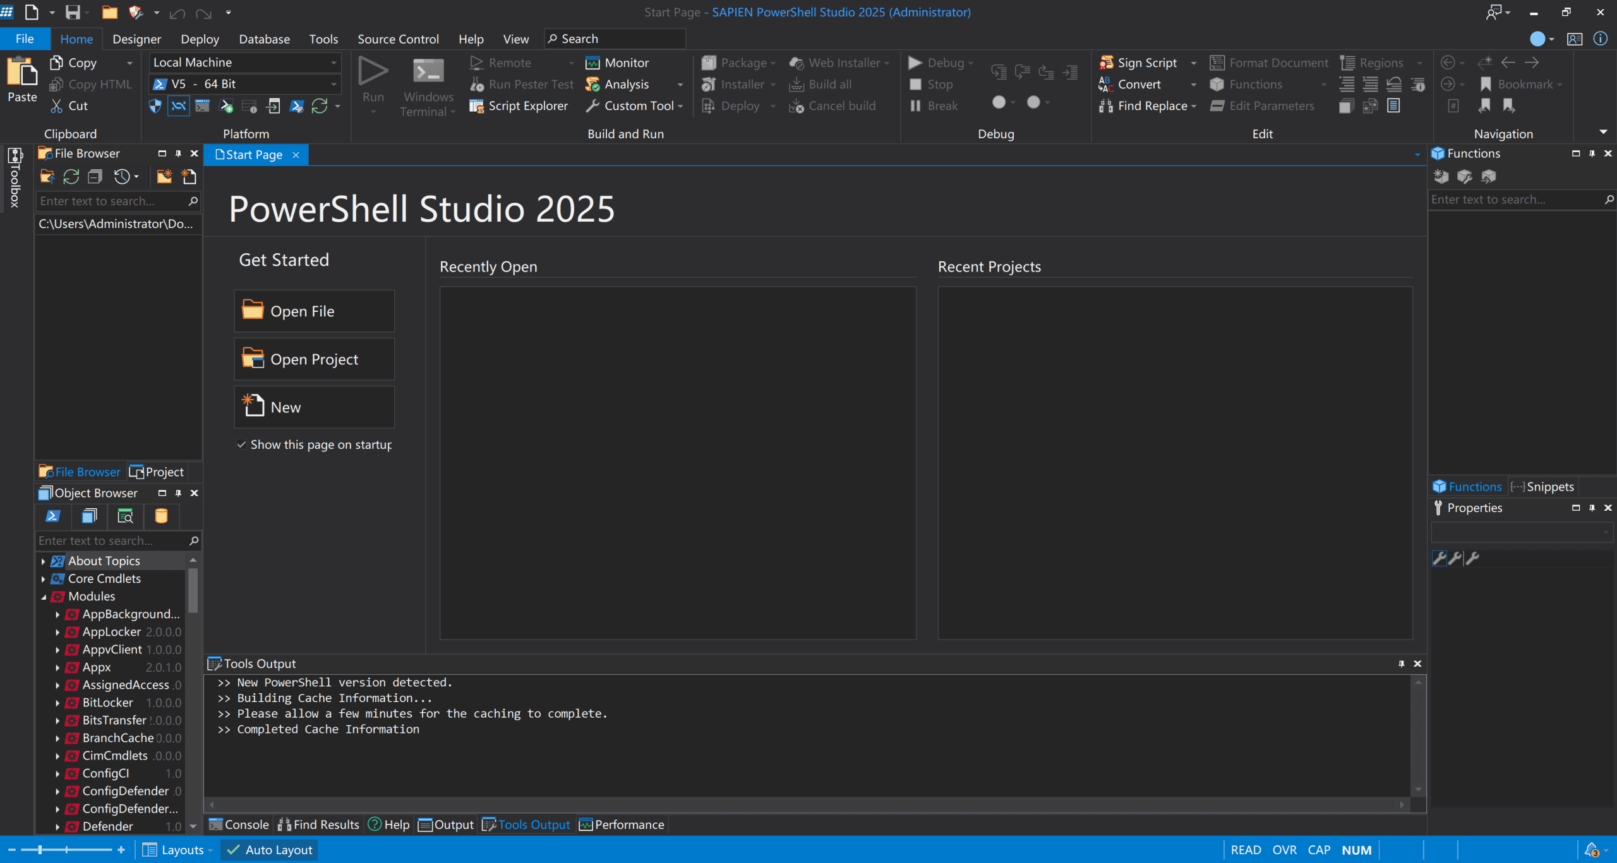Viewport: 1617px width, 863px height.
Task: Click the zoom slider handle in status bar
Action: coord(40,850)
